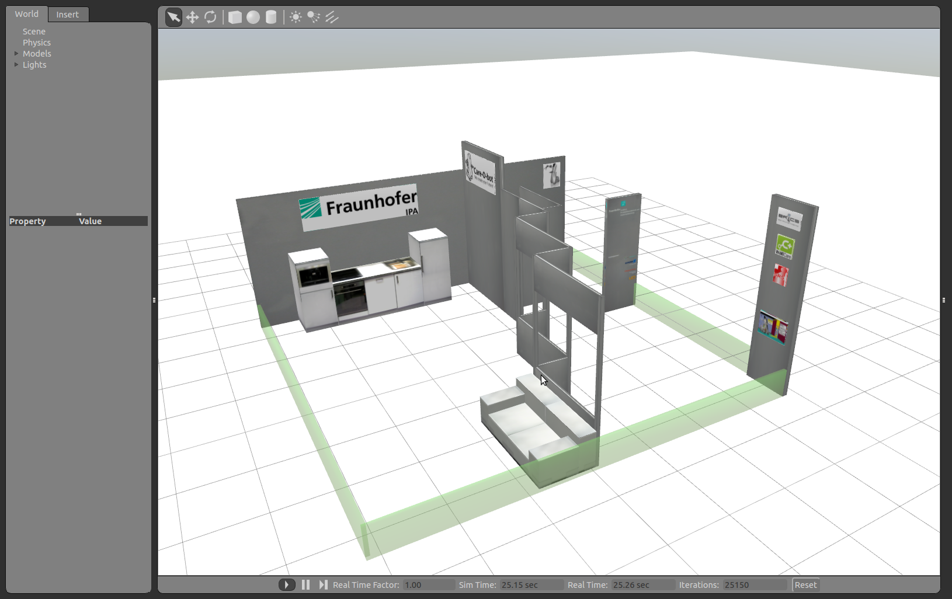Insert a box shape
The height and width of the screenshot is (599, 952).
235,18
